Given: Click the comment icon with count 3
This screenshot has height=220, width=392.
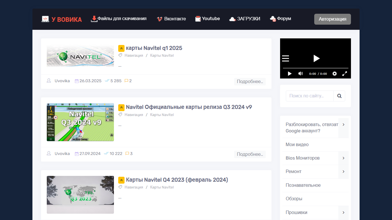Looking at the screenshot, I should point(127,154).
